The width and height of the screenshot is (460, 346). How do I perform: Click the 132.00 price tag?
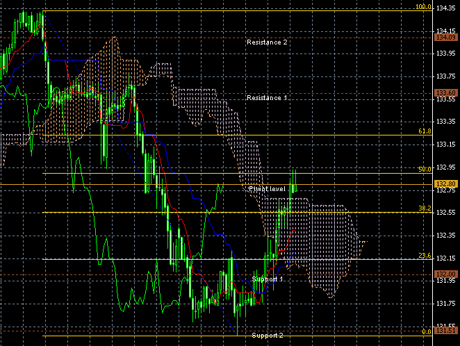[446, 274]
